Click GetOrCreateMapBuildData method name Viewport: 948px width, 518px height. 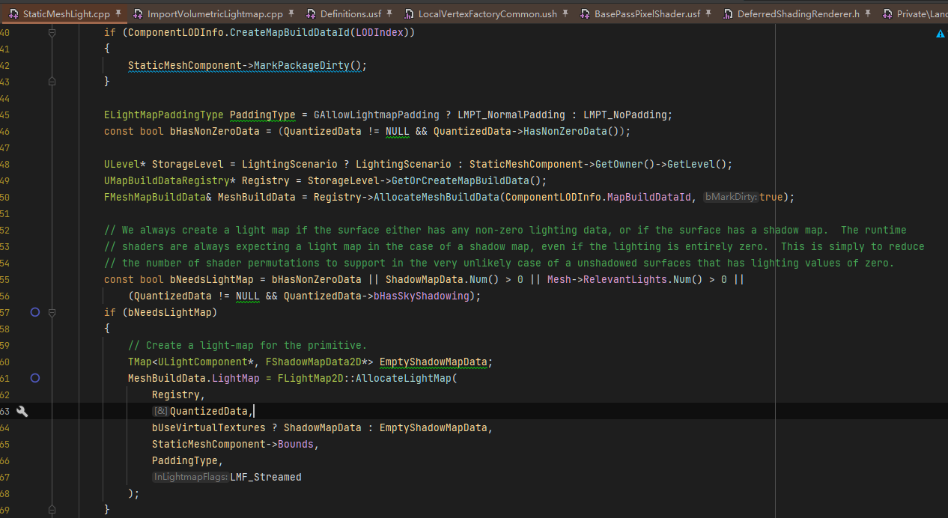click(x=461, y=180)
